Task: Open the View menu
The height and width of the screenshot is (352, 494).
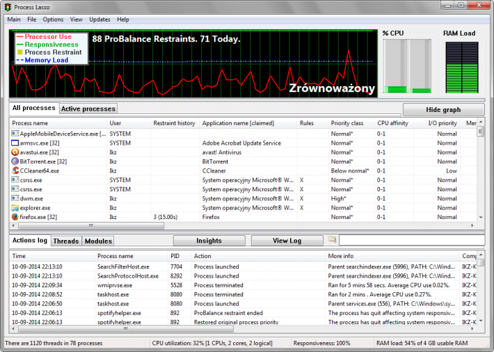Action: (76, 19)
